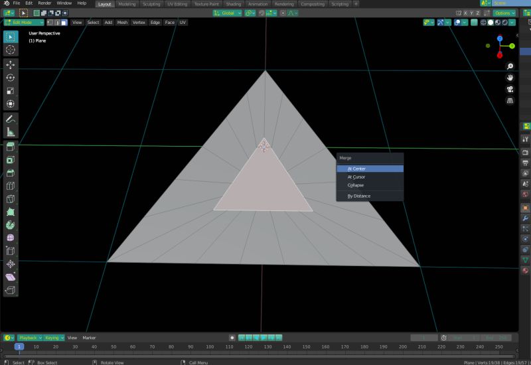Choose By Distance in Merge menu
Image resolution: width=531 pixels, height=365 pixels.
[x=370, y=196]
